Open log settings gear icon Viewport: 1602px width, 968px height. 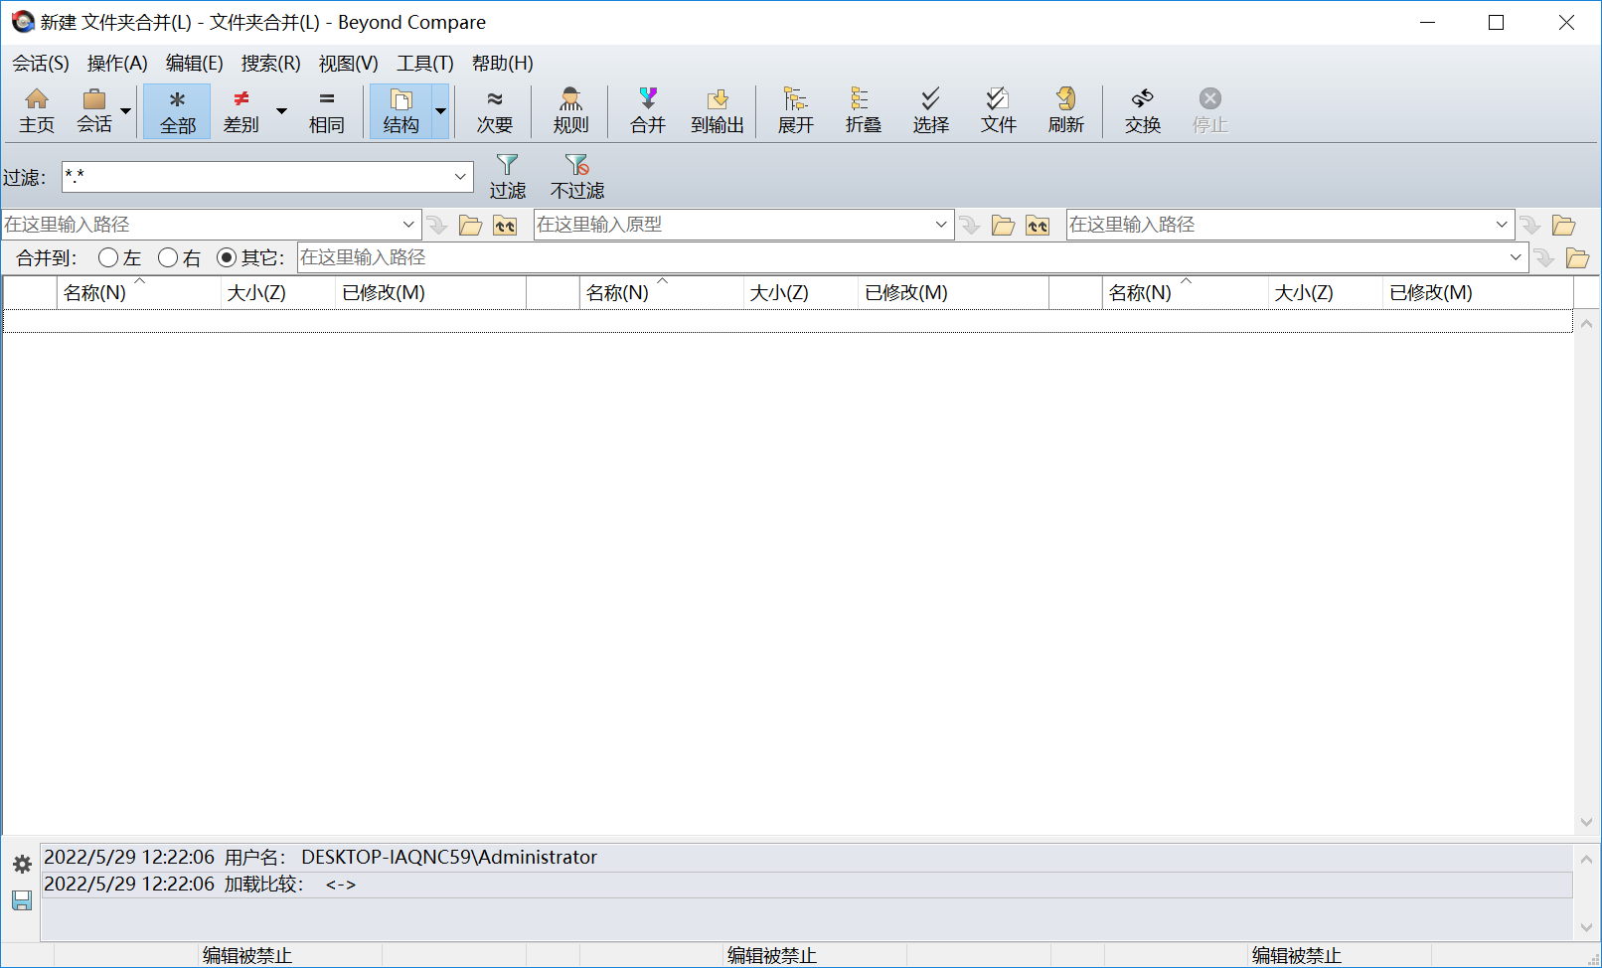pyautogui.click(x=22, y=865)
